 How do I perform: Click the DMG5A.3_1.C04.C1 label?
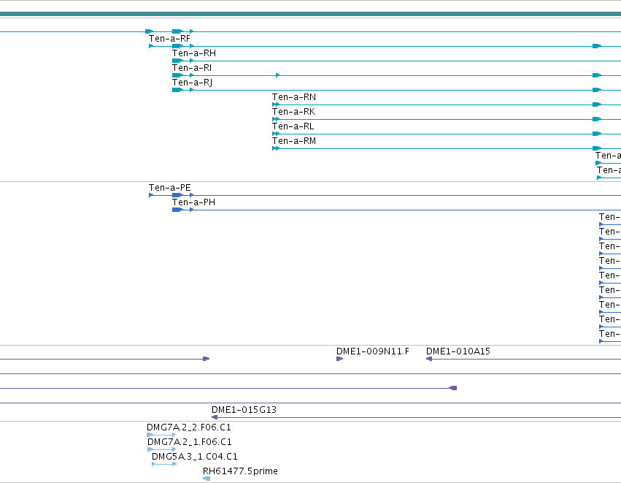pos(194,457)
